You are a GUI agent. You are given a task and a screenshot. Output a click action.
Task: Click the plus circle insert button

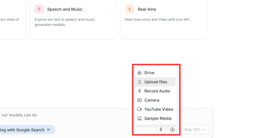pos(172,130)
